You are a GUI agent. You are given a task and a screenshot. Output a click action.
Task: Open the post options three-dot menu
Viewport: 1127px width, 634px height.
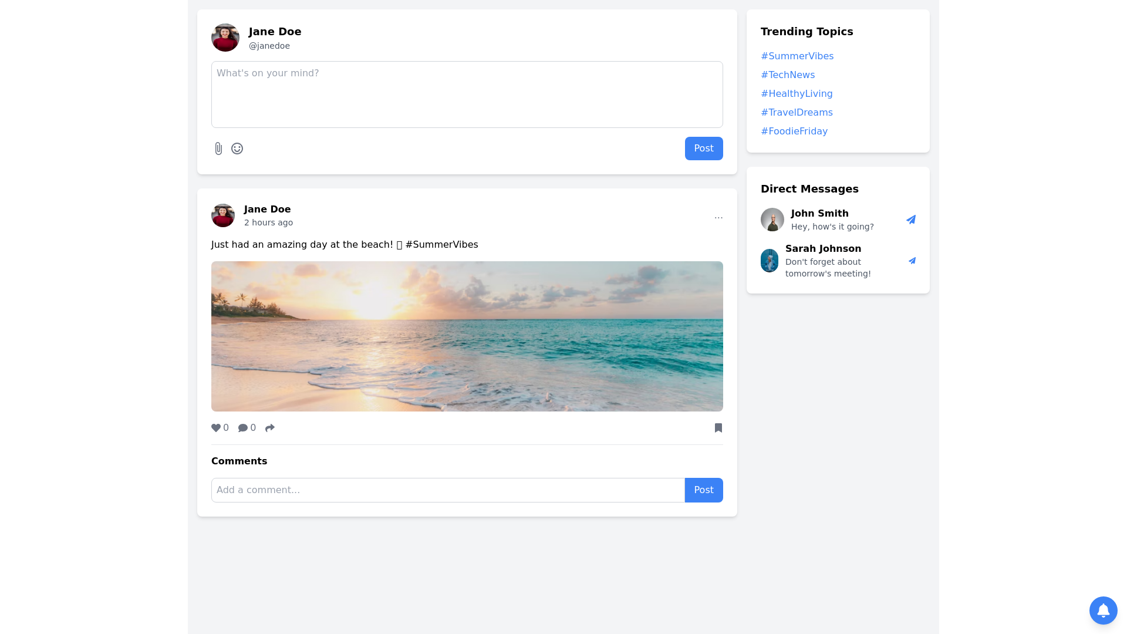(718, 218)
